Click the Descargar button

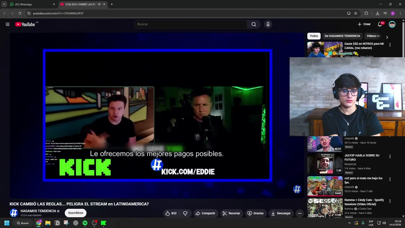(x=281, y=213)
